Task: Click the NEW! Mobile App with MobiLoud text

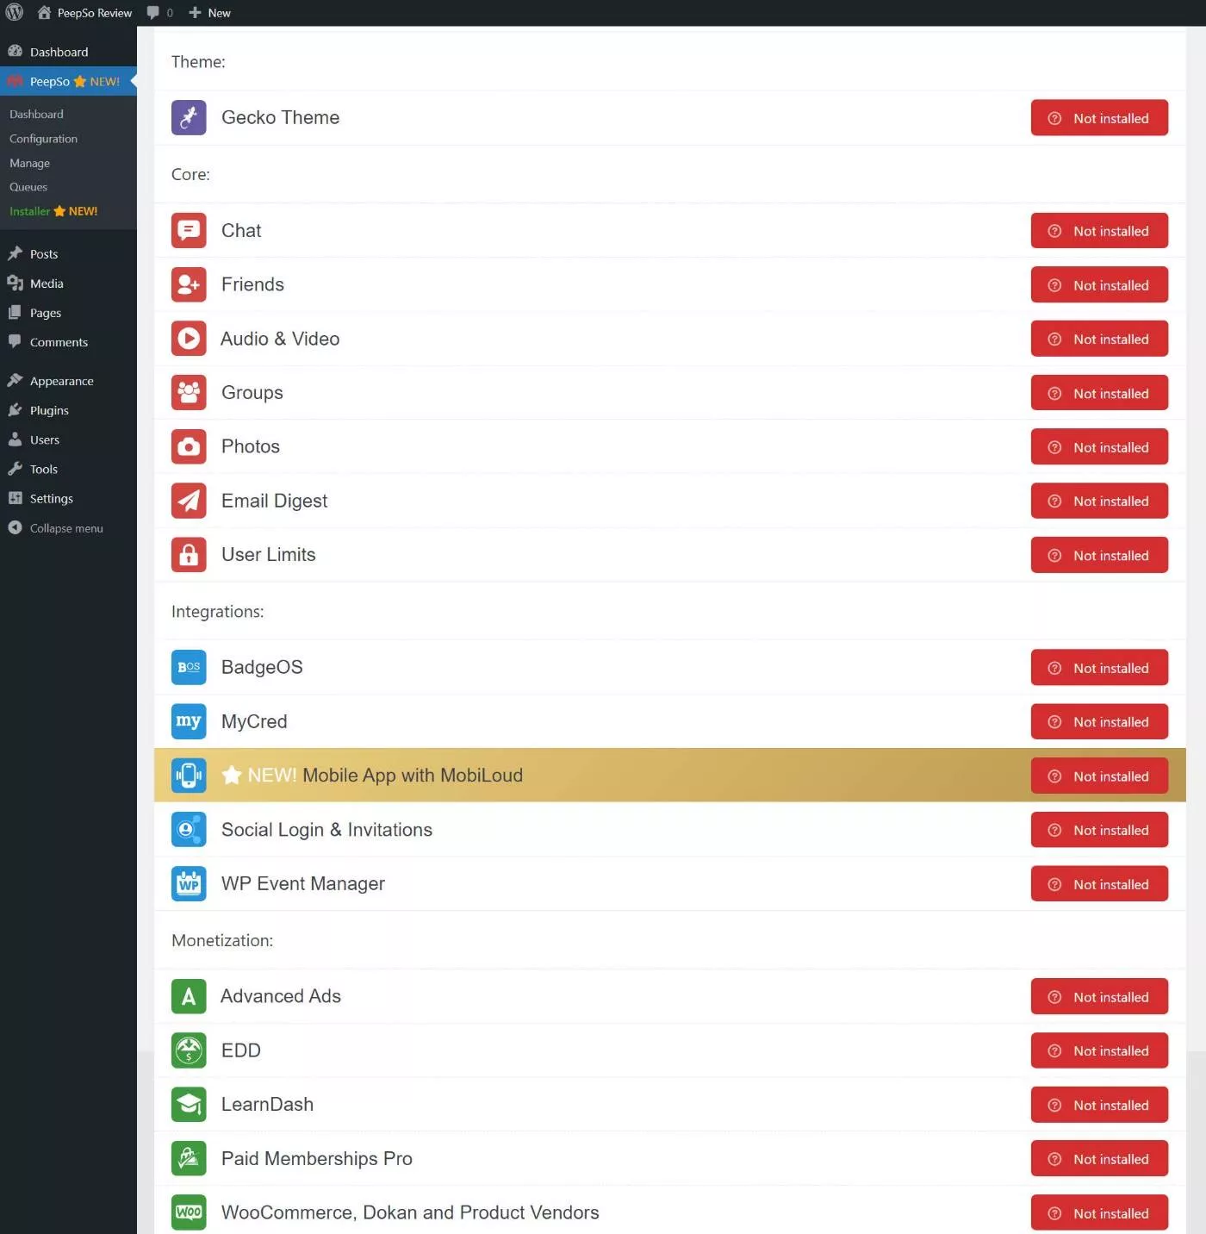Action: tap(372, 776)
